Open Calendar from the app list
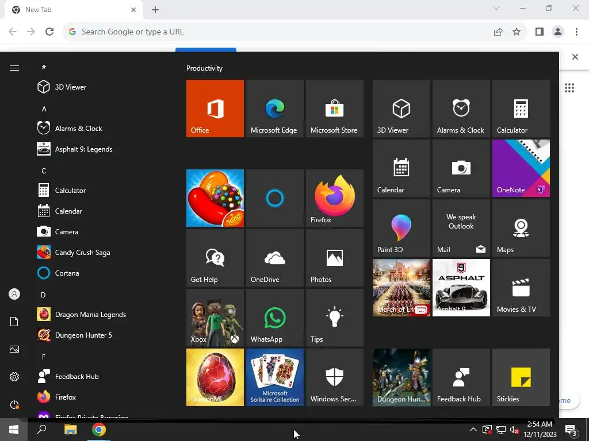Screen dimensions: 589x441 101,211
